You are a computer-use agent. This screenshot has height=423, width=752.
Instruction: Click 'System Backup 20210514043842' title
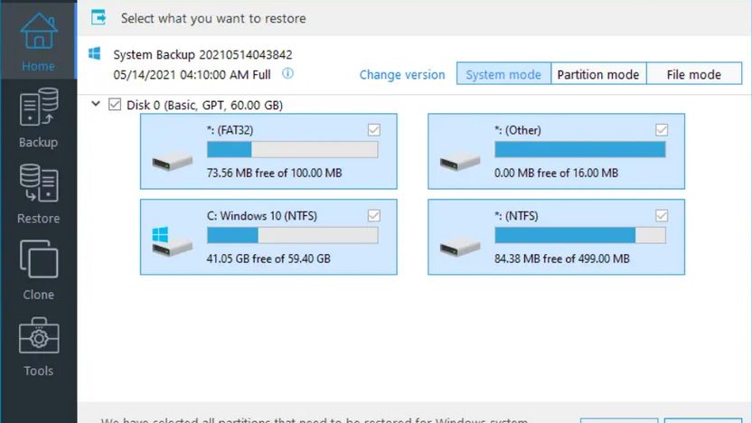tap(202, 54)
